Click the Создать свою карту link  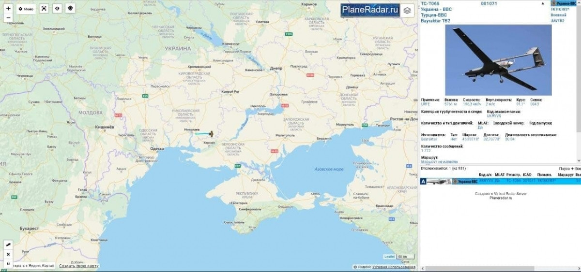[78, 266]
